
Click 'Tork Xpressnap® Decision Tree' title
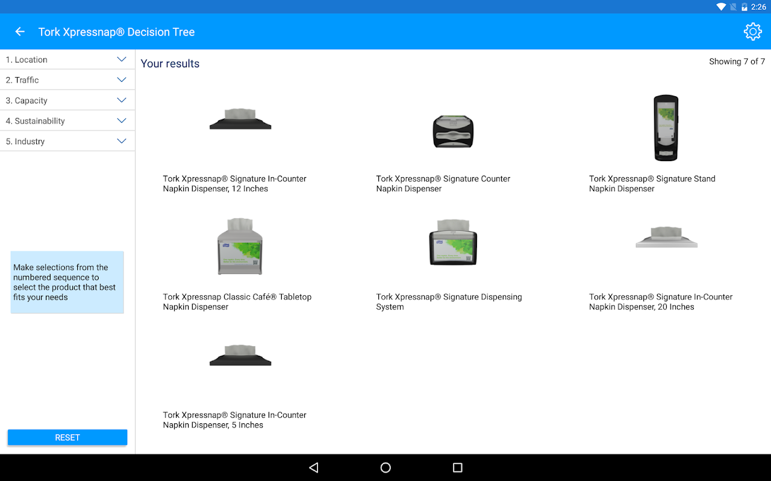tap(117, 32)
